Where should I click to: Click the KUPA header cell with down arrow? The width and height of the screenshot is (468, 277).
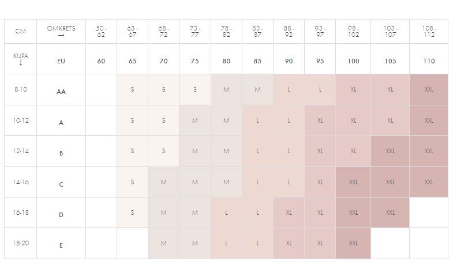[x=21, y=59]
